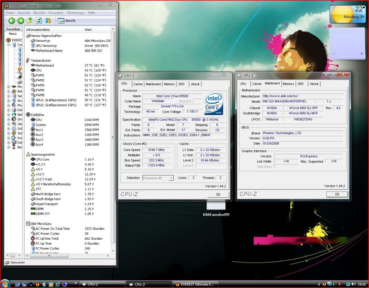
Task: Switch to EVEREST Ultimate taskbar button
Action: pyautogui.click(x=196, y=285)
